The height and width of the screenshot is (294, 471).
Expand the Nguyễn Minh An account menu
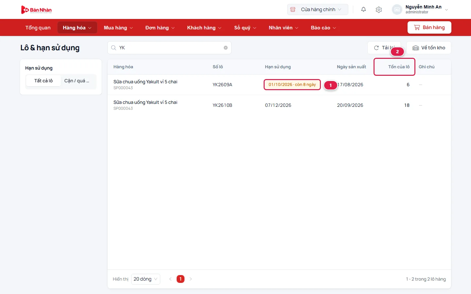coord(421,9)
